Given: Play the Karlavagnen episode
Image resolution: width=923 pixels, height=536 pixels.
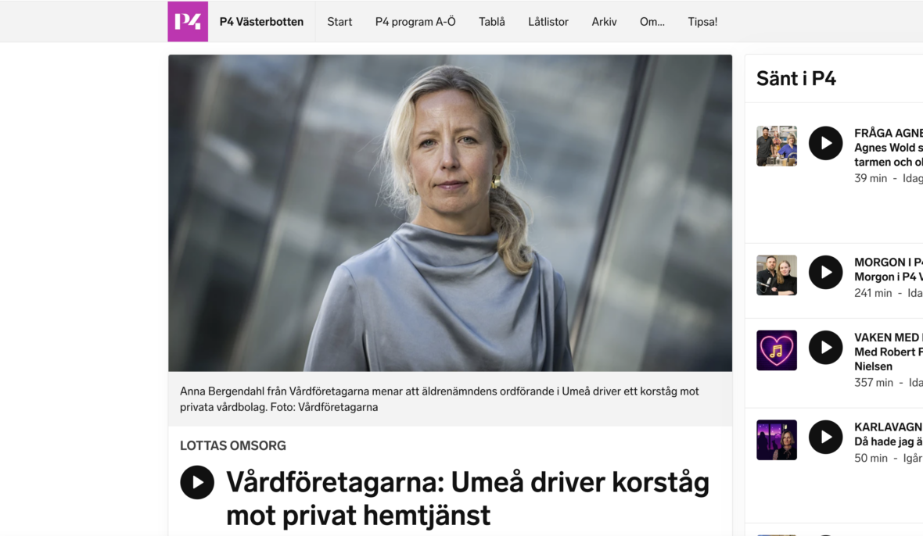Looking at the screenshot, I should pyautogui.click(x=825, y=438).
